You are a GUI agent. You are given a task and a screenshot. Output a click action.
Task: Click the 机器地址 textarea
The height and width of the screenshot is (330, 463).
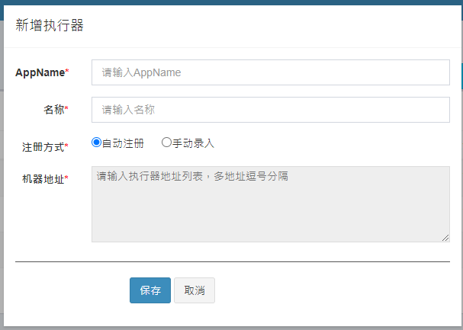point(270,203)
